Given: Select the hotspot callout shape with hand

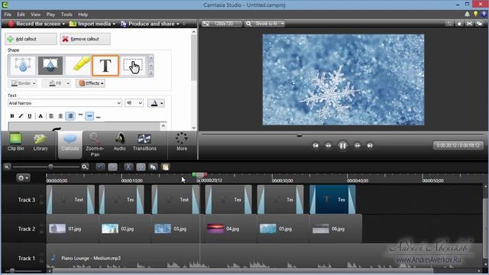Looking at the screenshot, I should coord(133,66).
